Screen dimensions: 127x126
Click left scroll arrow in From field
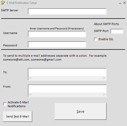coord(30,95)
